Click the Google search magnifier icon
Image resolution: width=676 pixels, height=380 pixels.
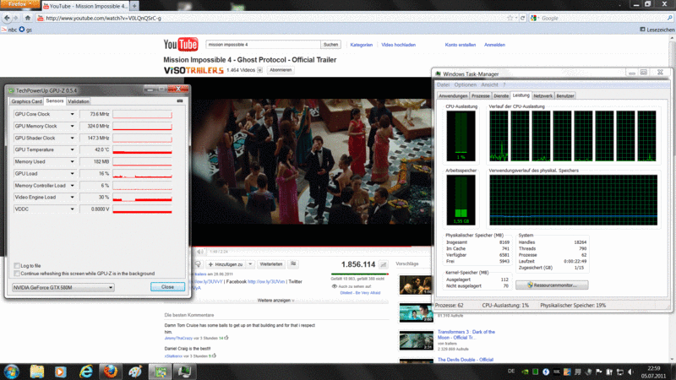[x=669, y=18]
